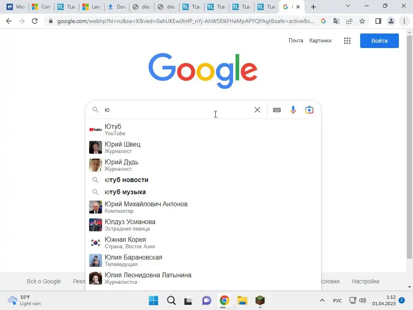Image resolution: width=413 pixels, height=310 pixels.
Task: Open File Explorer on taskbar
Action: pyautogui.click(x=242, y=300)
